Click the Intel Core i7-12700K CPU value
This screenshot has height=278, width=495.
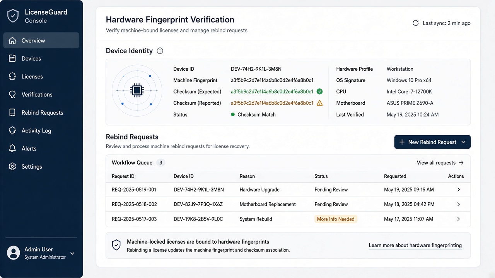click(409, 92)
